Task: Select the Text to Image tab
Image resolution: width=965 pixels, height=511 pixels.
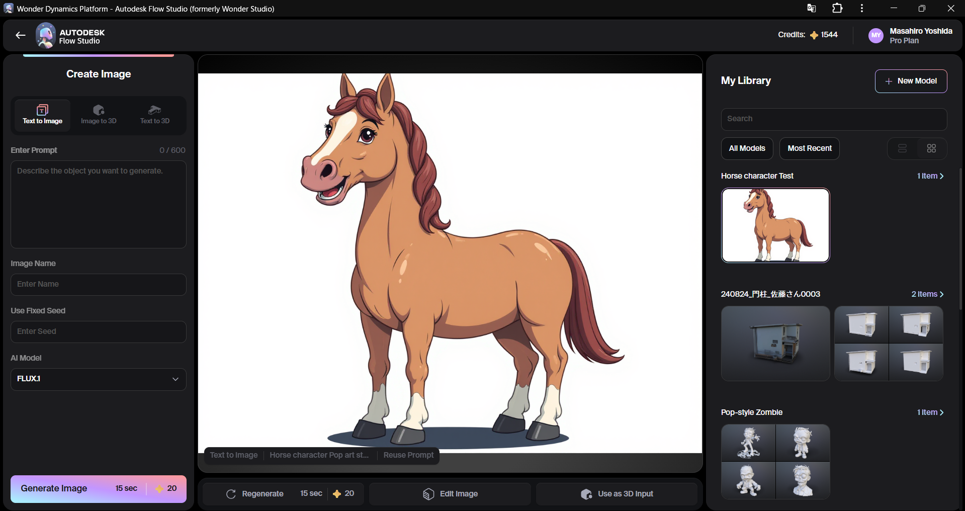Action: (43, 115)
